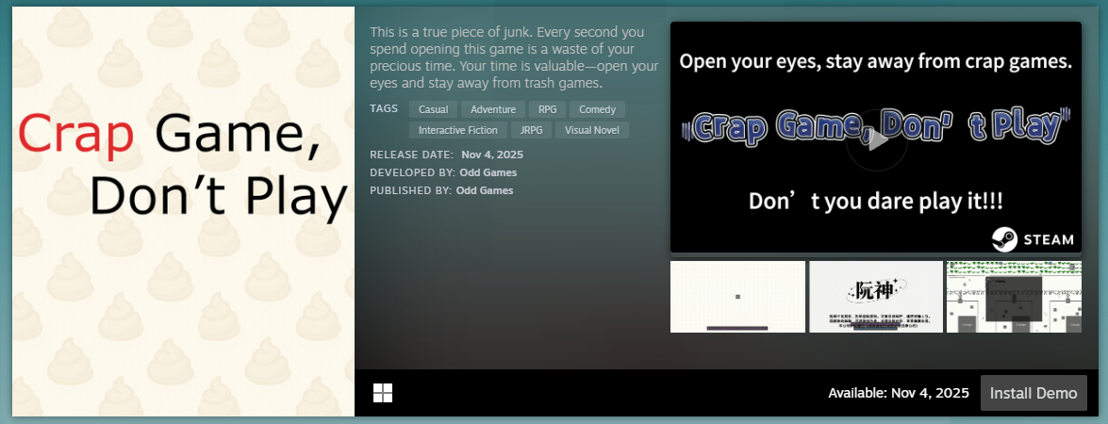Open the Casual tag

pos(433,109)
